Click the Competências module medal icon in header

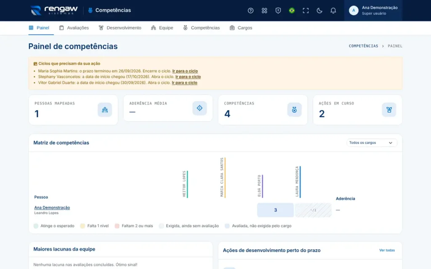pos(90,10)
